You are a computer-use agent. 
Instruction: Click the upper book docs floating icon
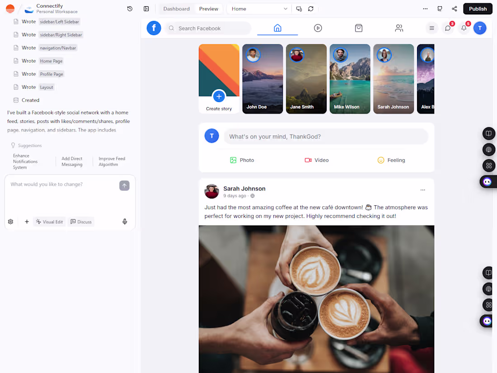(x=488, y=133)
